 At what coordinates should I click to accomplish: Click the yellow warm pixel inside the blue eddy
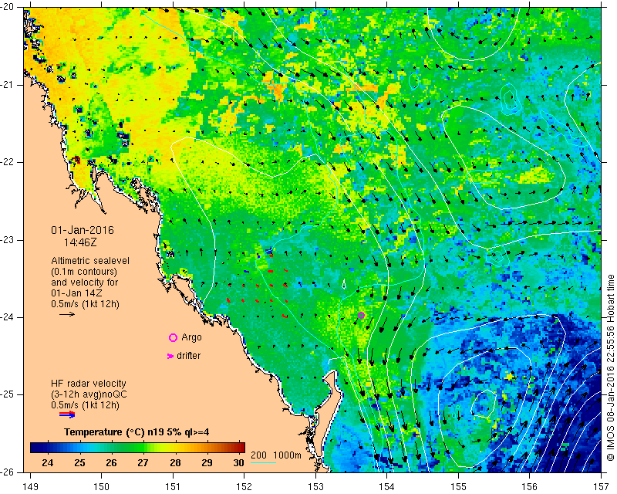[x=510, y=376]
